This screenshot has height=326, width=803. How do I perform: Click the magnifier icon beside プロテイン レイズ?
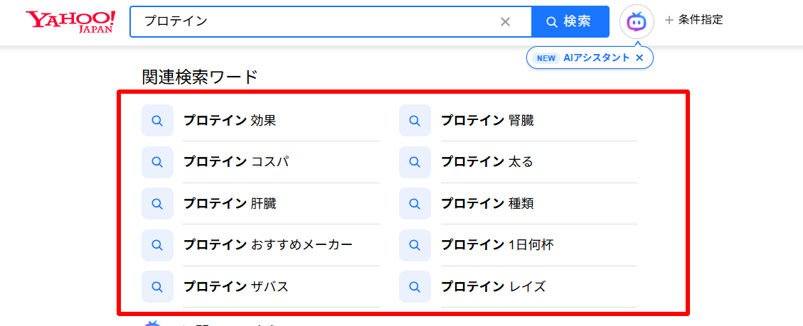(x=415, y=286)
